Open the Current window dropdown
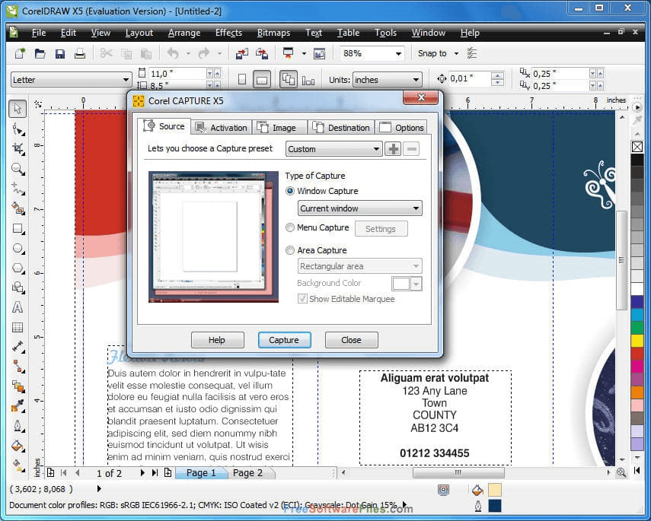 359,208
